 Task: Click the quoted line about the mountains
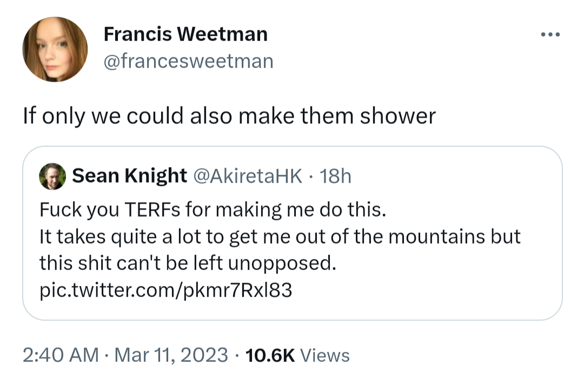click(x=280, y=237)
